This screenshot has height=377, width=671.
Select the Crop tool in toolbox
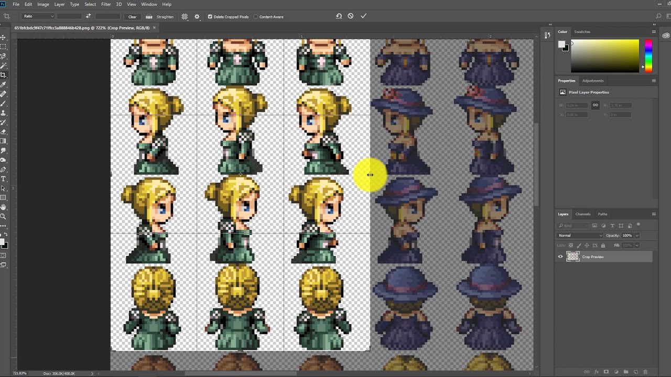(x=3, y=75)
